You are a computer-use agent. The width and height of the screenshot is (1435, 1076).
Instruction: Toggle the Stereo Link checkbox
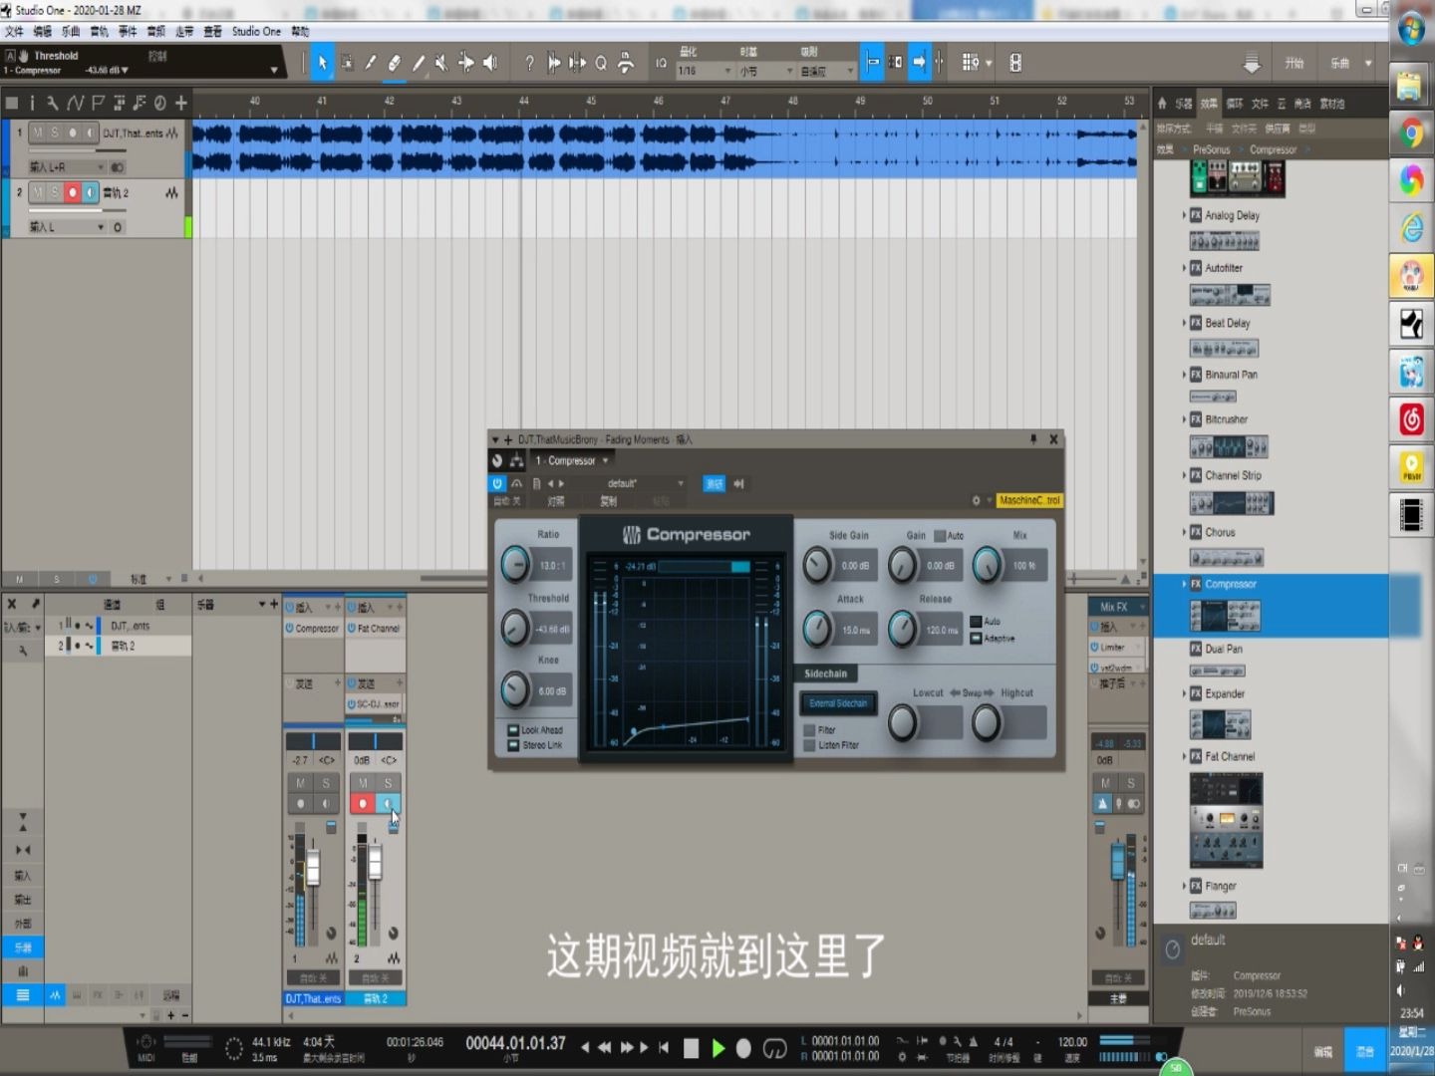coord(513,745)
